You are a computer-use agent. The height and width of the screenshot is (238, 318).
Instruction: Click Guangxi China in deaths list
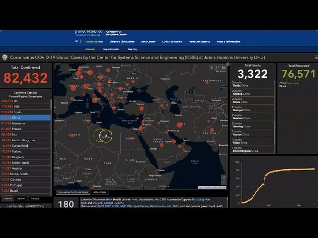[x=252, y=109]
